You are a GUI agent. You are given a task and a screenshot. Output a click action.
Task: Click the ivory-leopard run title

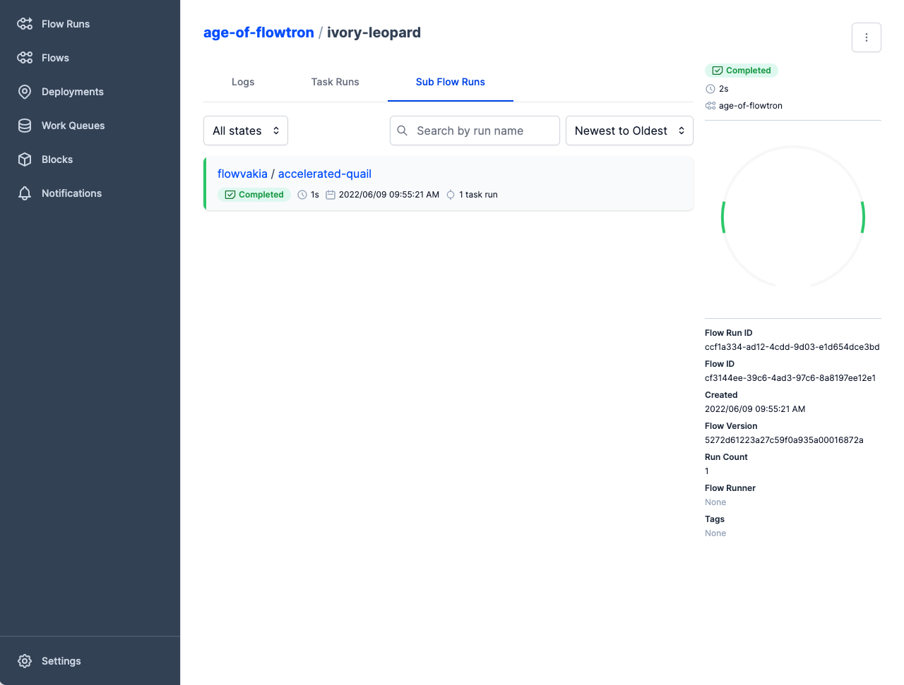tap(374, 32)
